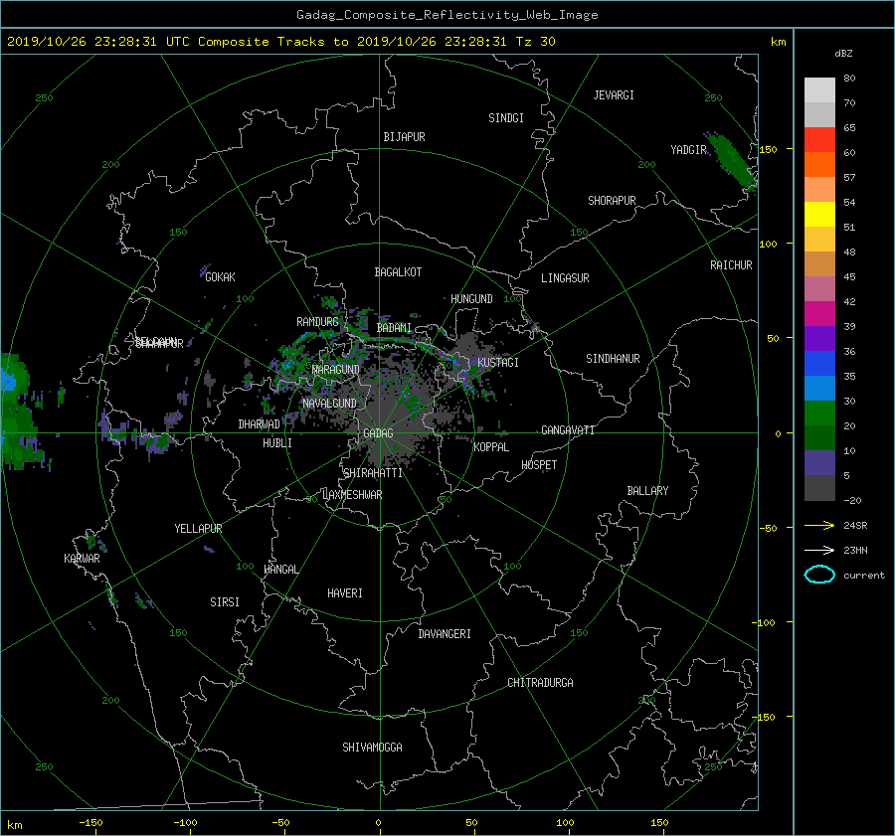Click the BIJAPUR city label

(x=404, y=137)
